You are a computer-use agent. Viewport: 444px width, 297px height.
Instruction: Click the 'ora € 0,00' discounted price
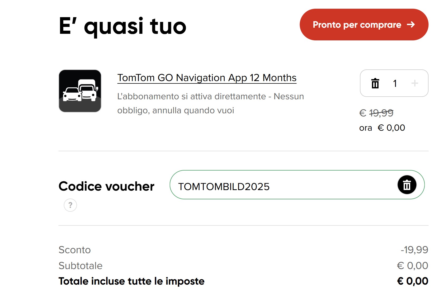(382, 128)
